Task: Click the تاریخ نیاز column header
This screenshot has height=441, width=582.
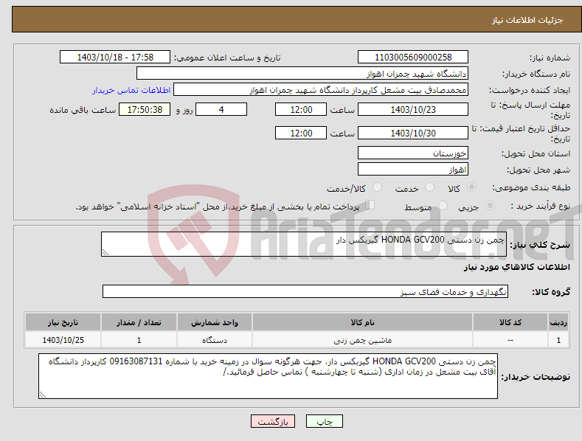Action: 63,322
